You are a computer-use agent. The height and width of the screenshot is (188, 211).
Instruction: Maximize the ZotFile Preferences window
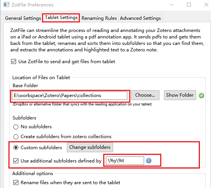(x=189, y=5)
